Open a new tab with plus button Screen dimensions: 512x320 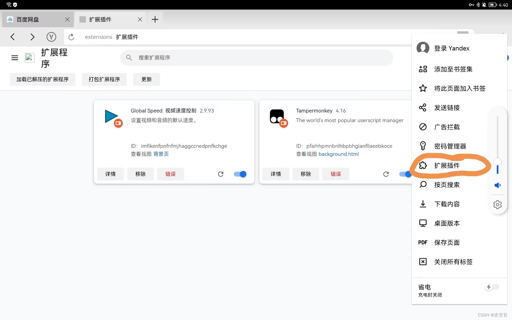(x=155, y=20)
